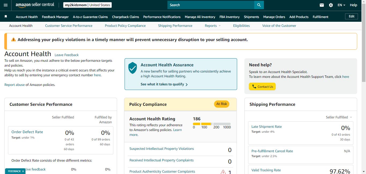366x174 pixels.
Task: Click the Edit button in favorites bar
Action: [352, 16]
